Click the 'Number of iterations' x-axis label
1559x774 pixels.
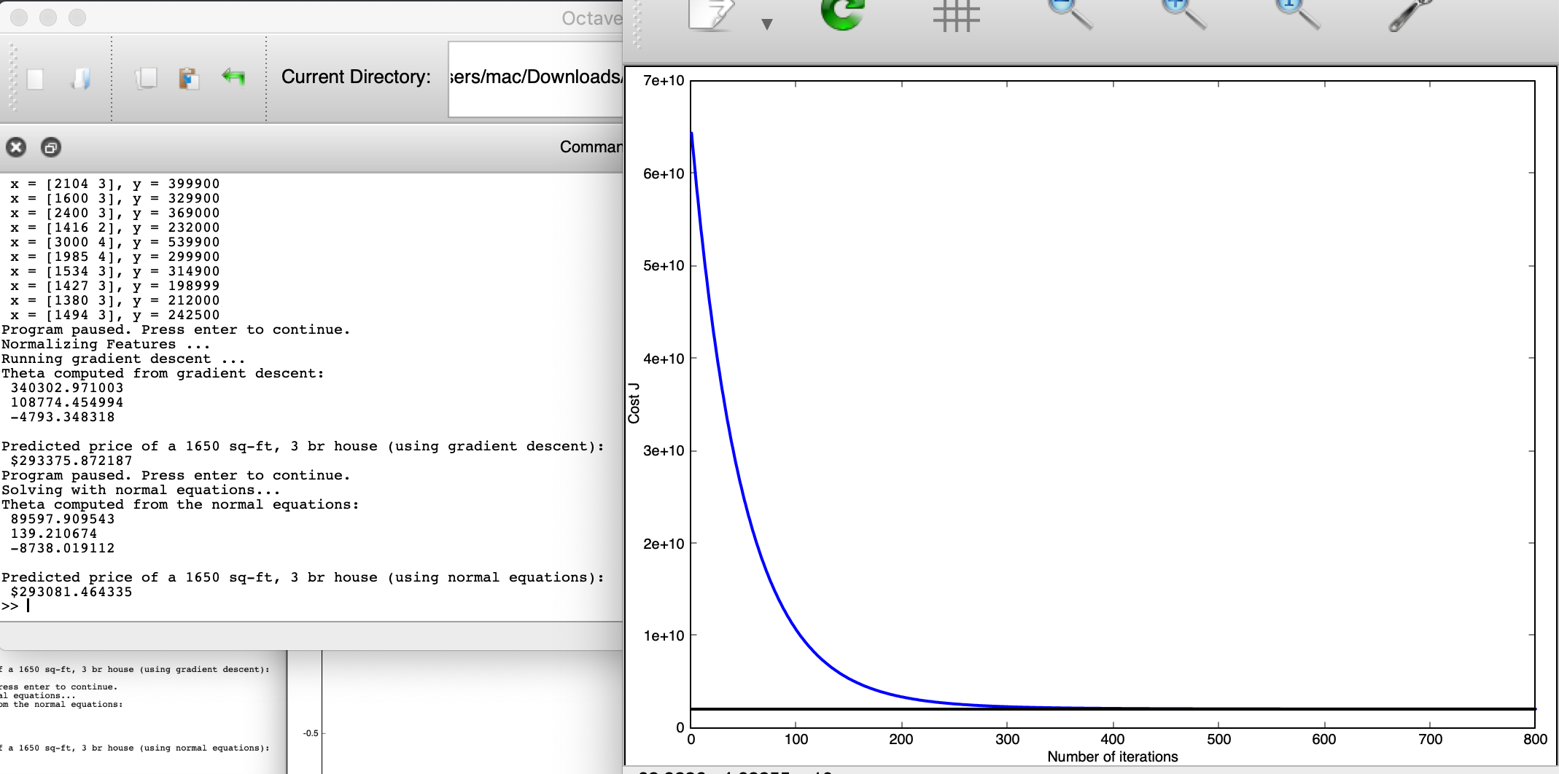1113,757
